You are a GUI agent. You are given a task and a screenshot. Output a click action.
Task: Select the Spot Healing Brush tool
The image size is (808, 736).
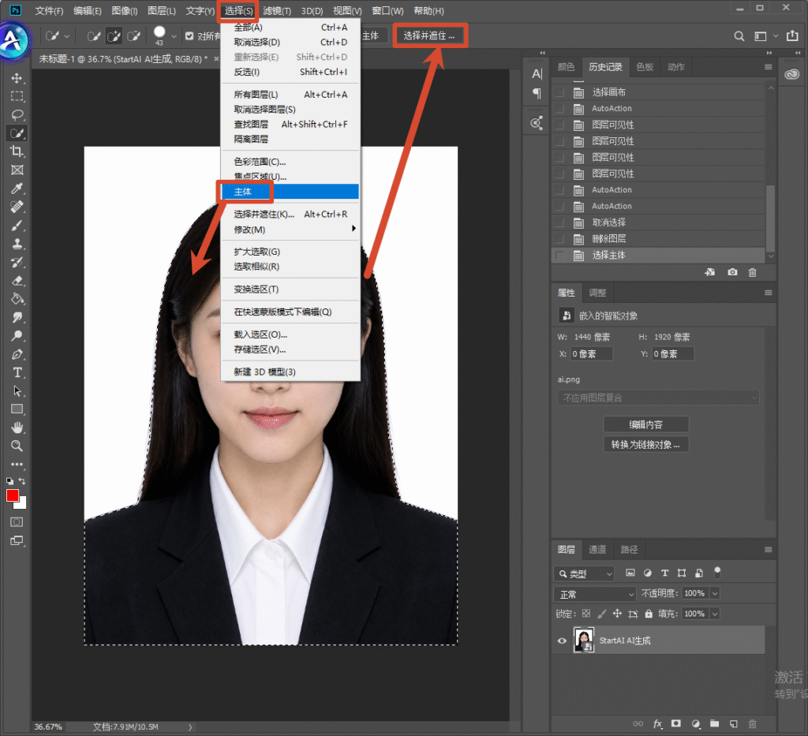point(17,207)
